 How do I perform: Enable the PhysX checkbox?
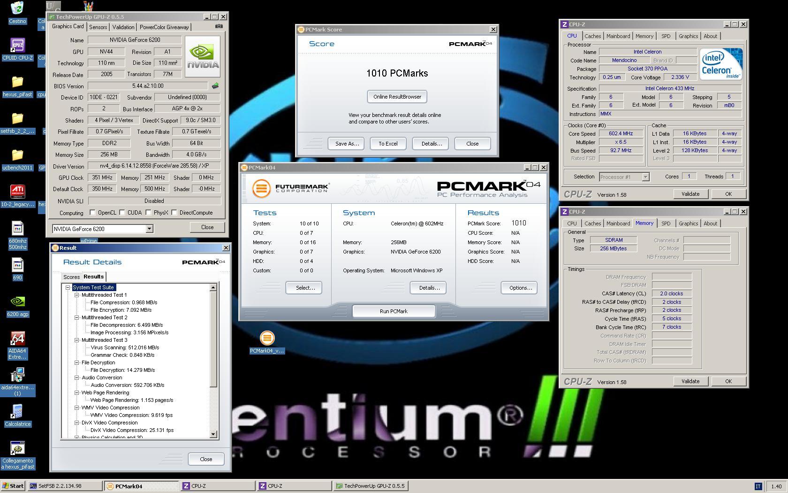(x=148, y=213)
